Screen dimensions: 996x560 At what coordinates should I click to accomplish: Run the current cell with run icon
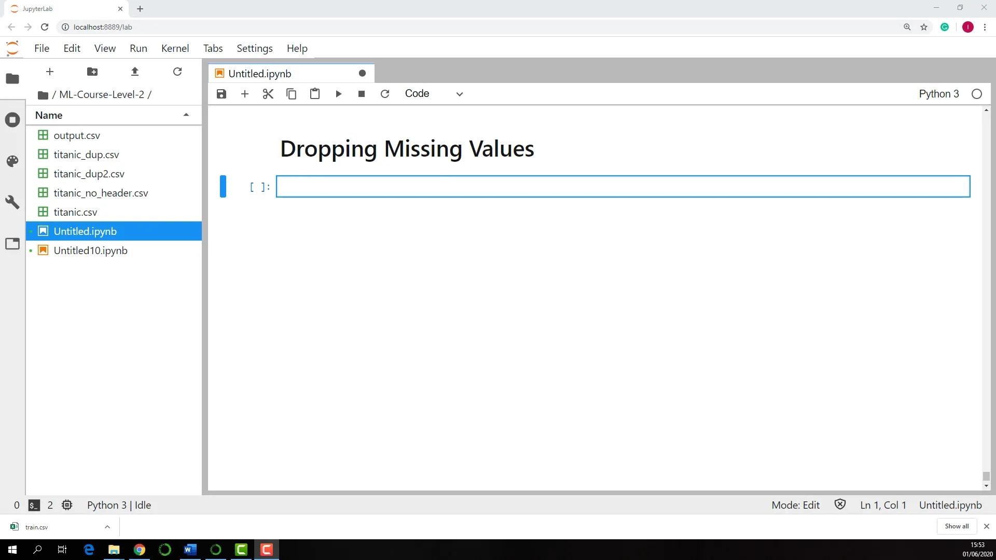tap(338, 94)
